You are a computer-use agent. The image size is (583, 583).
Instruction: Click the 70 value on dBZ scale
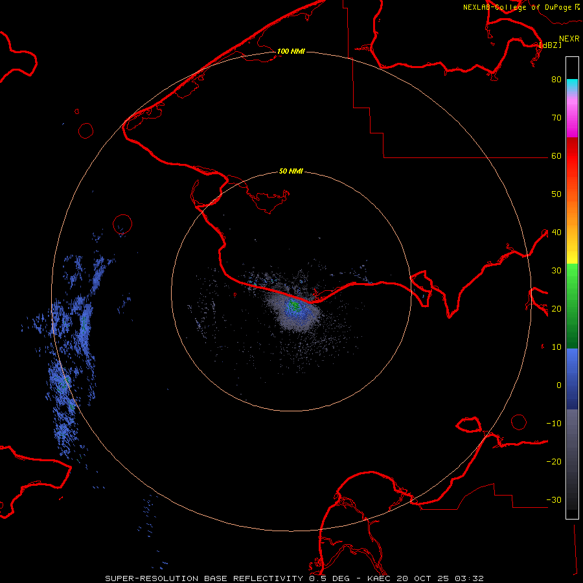click(x=556, y=118)
